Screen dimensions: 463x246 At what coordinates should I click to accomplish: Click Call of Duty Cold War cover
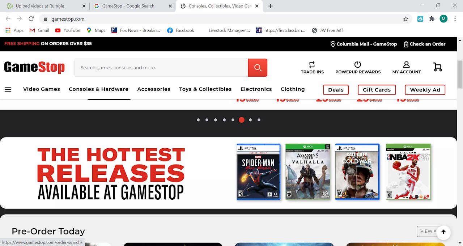pos(357,172)
